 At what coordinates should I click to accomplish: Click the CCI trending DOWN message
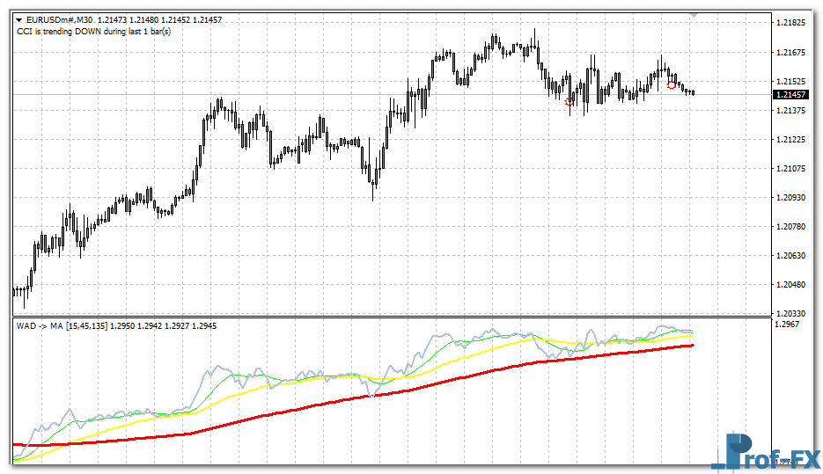[93, 32]
